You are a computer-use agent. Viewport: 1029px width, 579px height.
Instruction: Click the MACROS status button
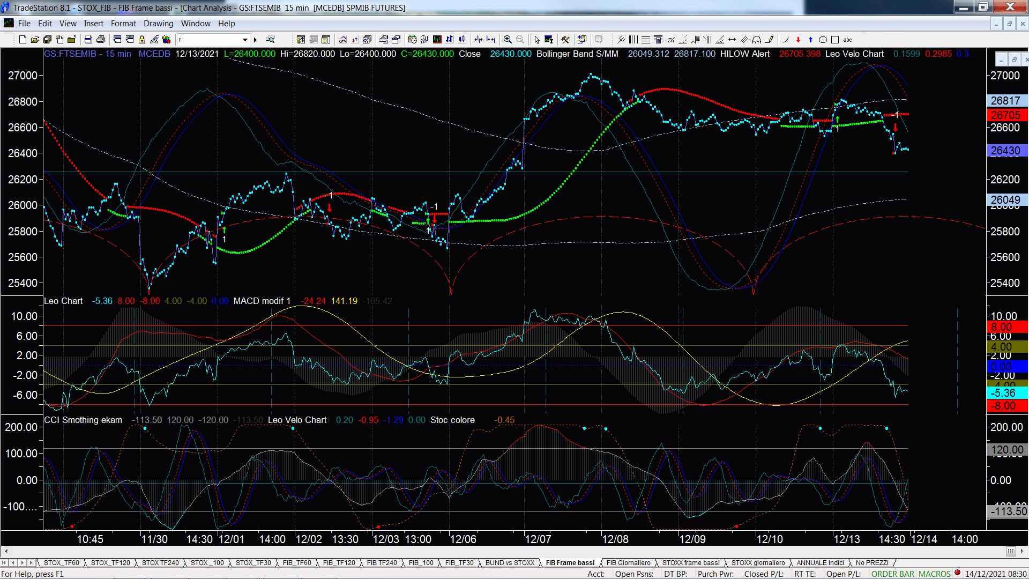click(934, 574)
